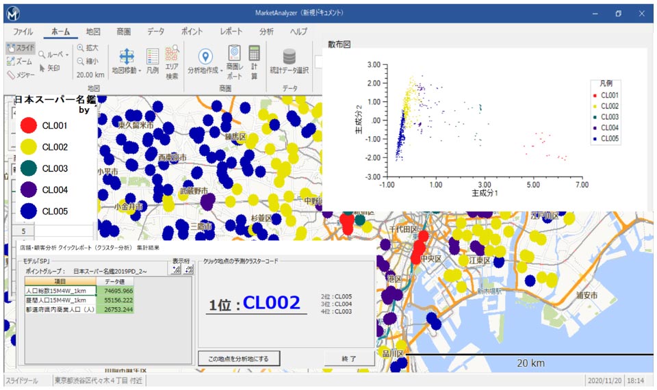Click the データ値 column header

pyautogui.click(x=115, y=281)
